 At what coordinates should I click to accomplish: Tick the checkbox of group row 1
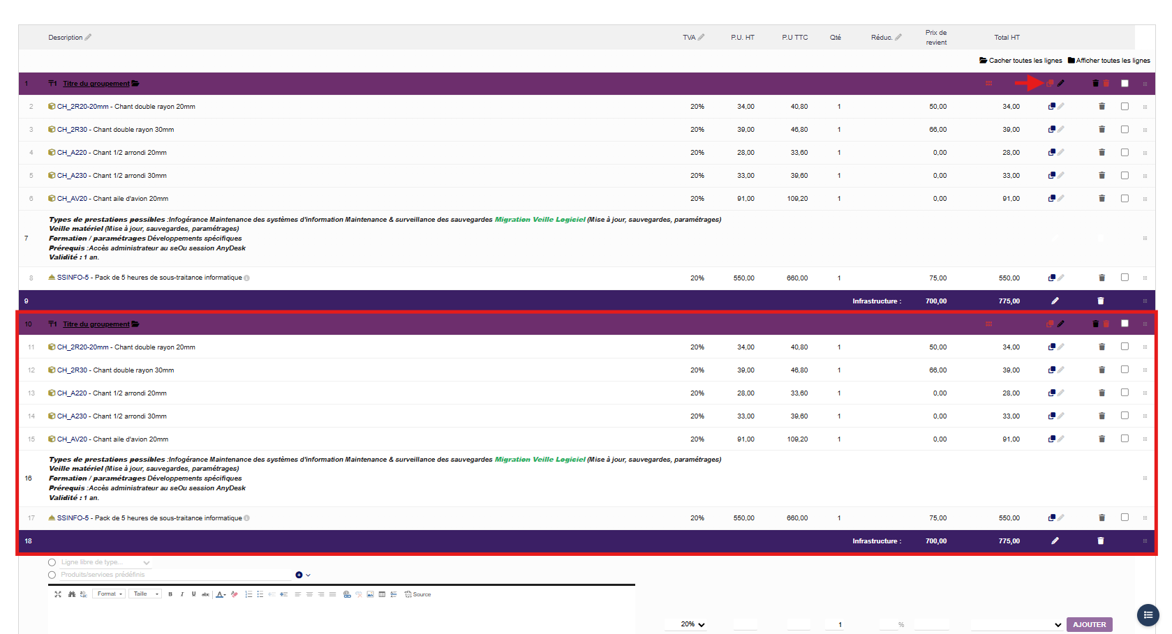click(x=1125, y=84)
